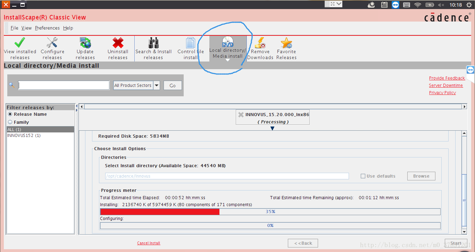Image resolution: width=475 pixels, height=252 pixels.
Task: Select the Family radio button
Action: pyautogui.click(x=10, y=122)
